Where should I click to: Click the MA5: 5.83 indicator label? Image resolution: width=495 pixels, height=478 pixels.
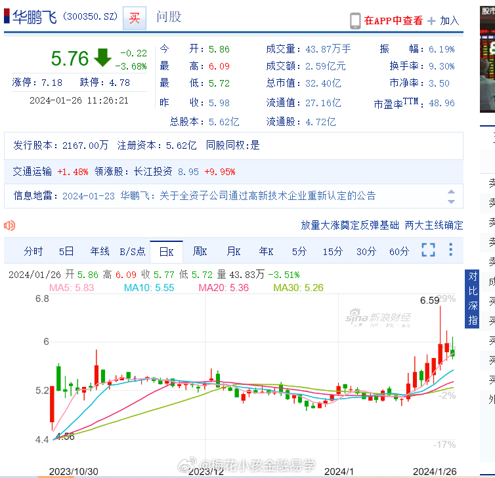point(72,288)
